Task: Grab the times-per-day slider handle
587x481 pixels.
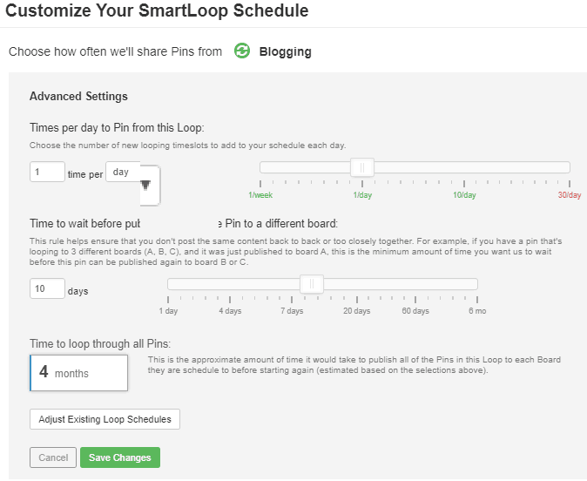Action: click(x=362, y=167)
